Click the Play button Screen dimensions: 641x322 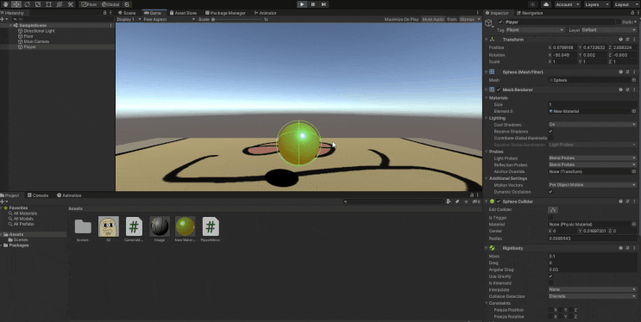302,4
